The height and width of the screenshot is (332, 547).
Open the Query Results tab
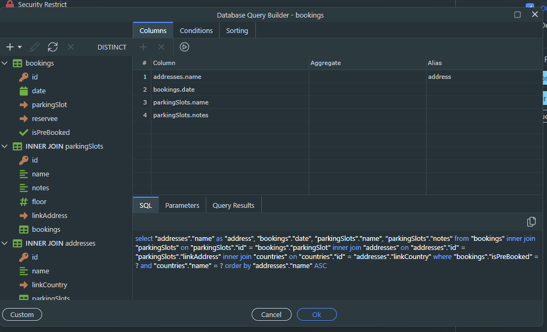[x=233, y=205]
